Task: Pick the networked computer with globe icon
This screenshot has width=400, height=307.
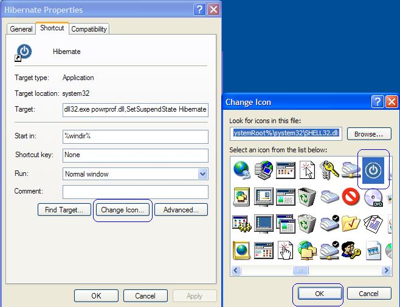Action: pyautogui.click(x=263, y=169)
